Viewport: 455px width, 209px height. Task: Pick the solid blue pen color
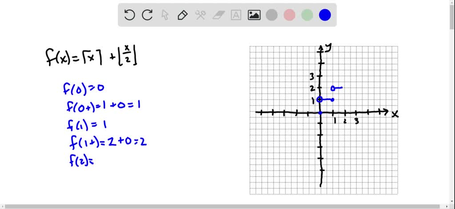coord(325,15)
